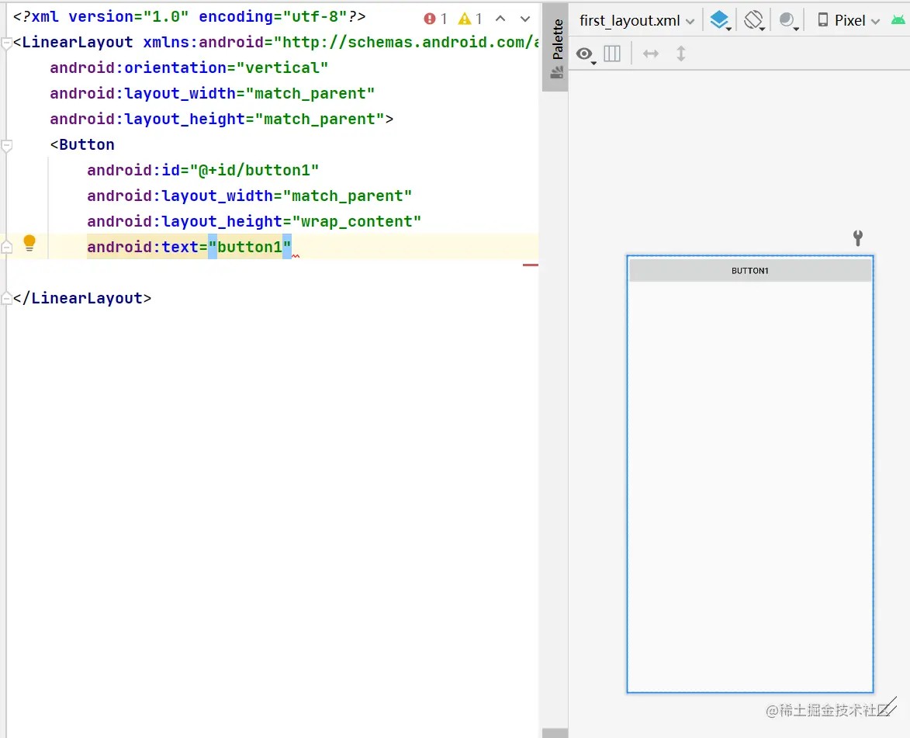Click the yellow lightbulb quick-fix icon
This screenshot has width=910, height=738.
pyautogui.click(x=29, y=244)
